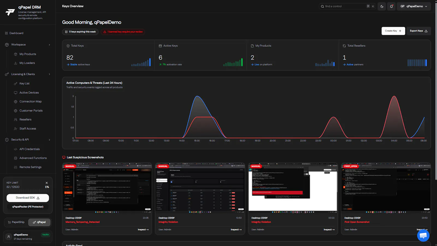437x246 pixels.
Task: Open the 10:53 Integrity Violation thumbnail
Action: (x=200, y=188)
